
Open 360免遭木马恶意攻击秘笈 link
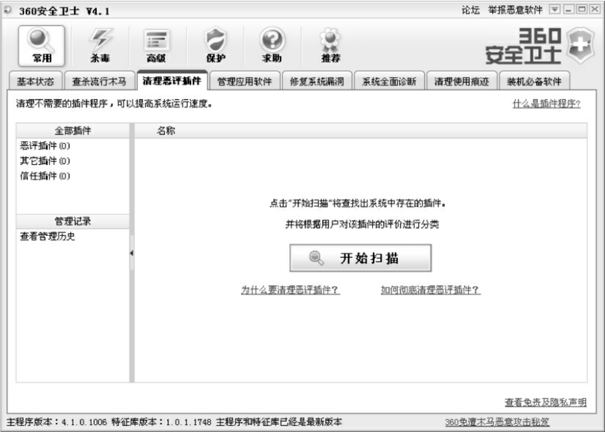pos(497,422)
